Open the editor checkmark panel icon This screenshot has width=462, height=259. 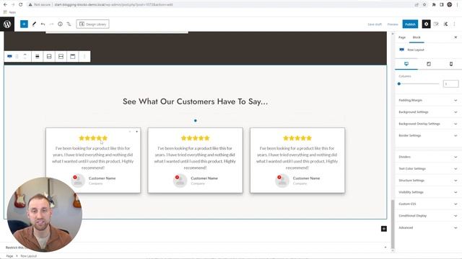click(x=436, y=24)
